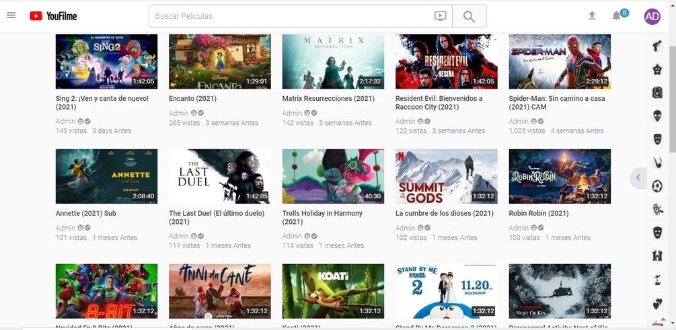The height and width of the screenshot is (330, 676).
Task: Click the screen icon in search bar
Action: click(x=440, y=16)
